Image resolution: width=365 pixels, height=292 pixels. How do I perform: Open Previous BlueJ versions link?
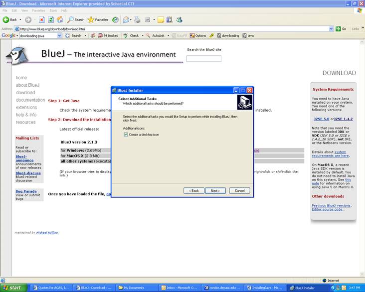331,205
